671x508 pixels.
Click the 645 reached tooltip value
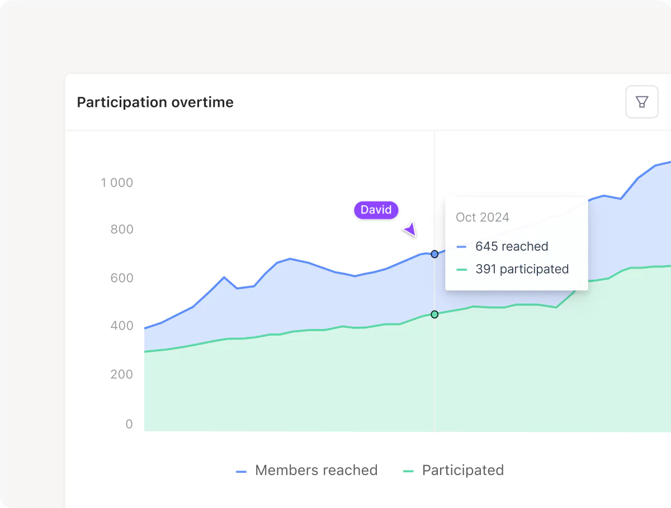512,246
